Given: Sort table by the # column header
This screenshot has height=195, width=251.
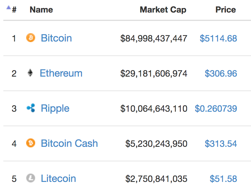Looking at the screenshot, I should click(x=14, y=10).
